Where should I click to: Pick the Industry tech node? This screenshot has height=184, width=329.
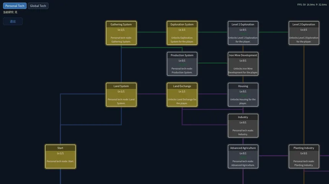(x=243, y=126)
